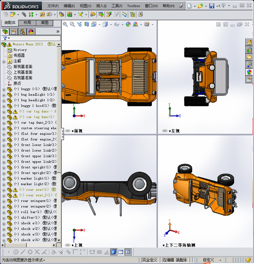This screenshot has width=254, height=264.
Task: Click the Clearance Verification warning icon
Action: coord(133,15)
